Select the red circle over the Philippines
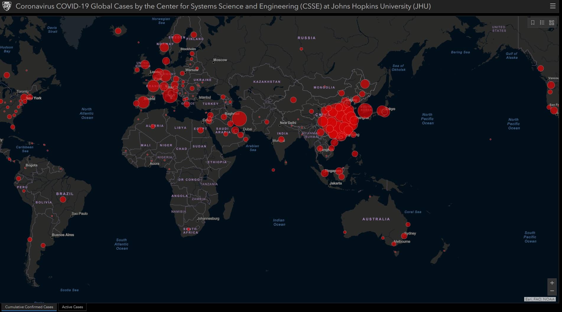The image size is (562, 312). [x=355, y=154]
